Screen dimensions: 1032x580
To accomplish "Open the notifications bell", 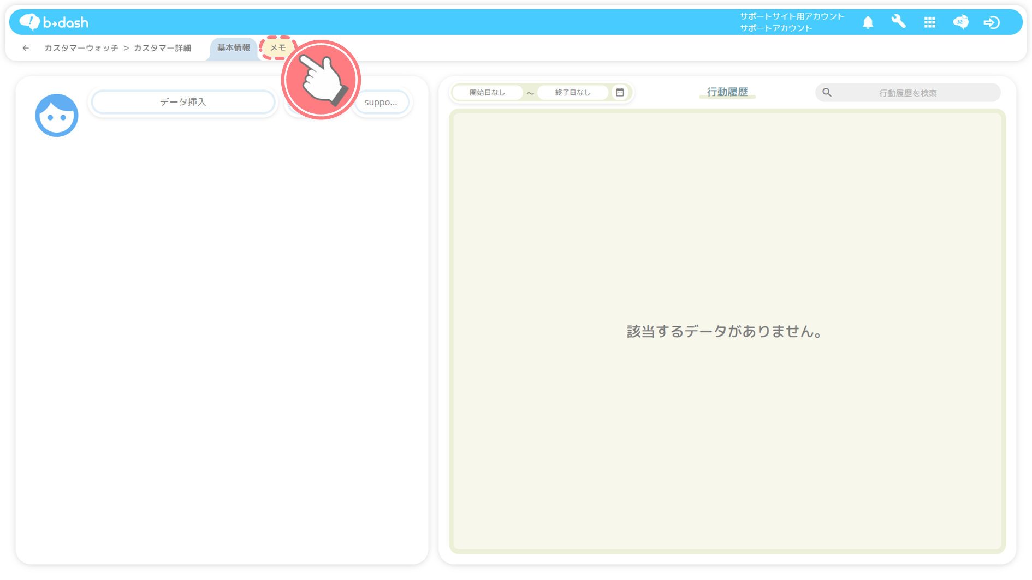I will tap(868, 22).
